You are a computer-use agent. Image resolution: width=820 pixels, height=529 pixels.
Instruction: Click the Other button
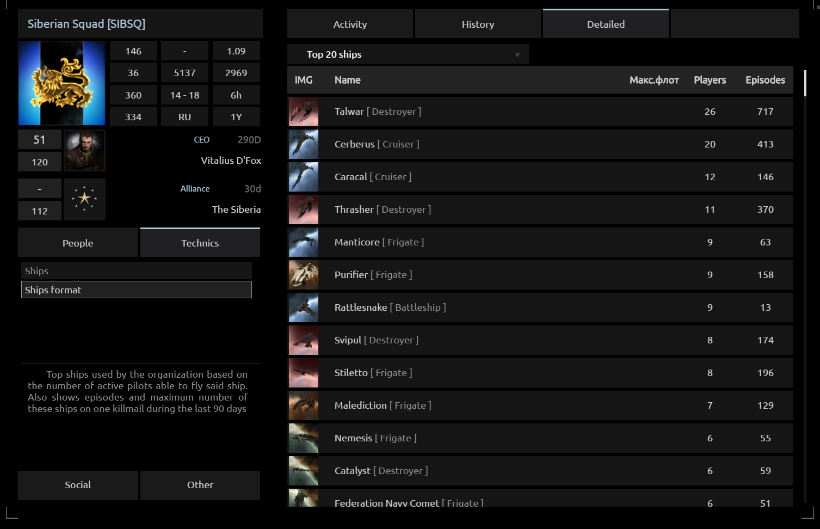coord(200,485)
